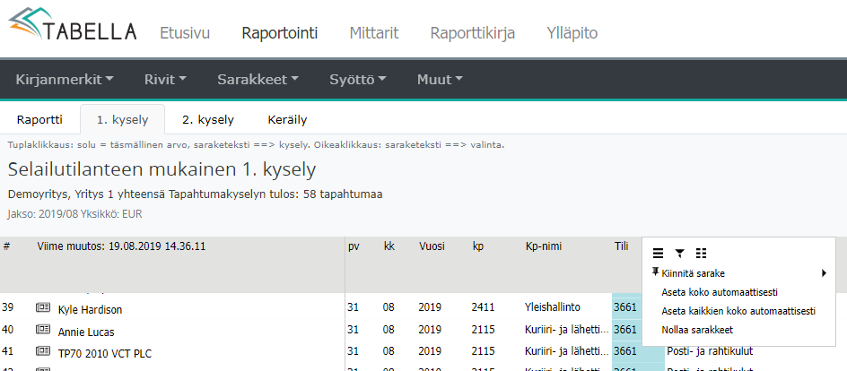
Task: Open the columns chooser icon in column popup
Action: (701, 254)
